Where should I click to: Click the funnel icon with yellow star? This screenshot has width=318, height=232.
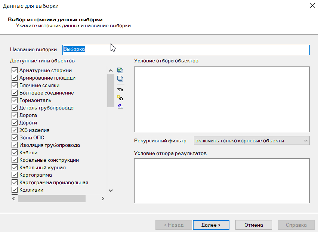pos(120,98)
